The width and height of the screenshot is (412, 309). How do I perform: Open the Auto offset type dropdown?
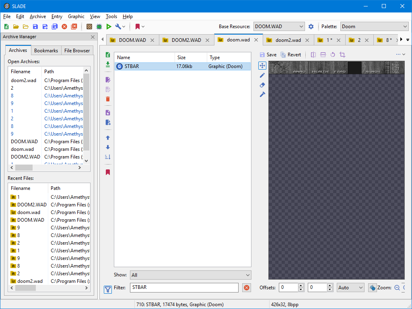(x=350, y=288)
